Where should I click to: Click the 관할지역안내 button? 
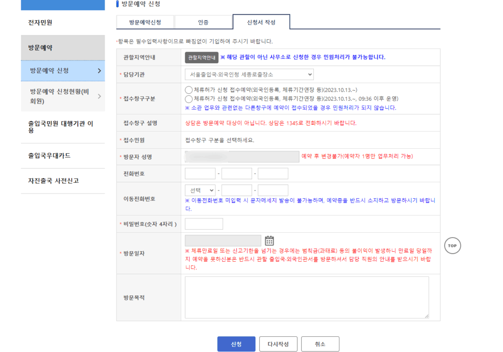click(201, 57)
